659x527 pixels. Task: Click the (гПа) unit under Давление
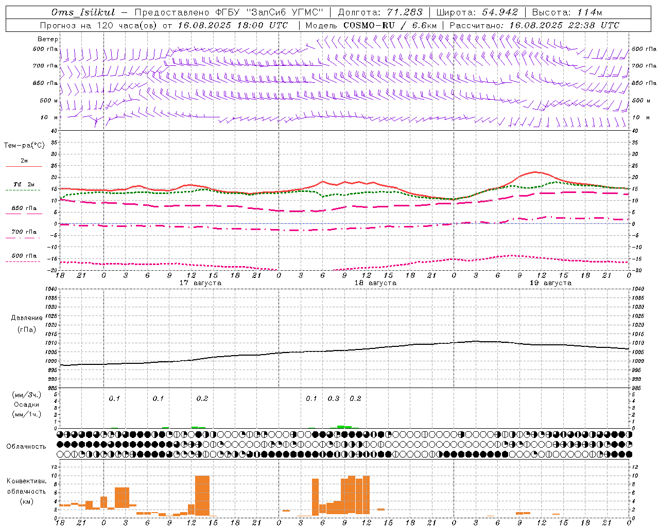(x=27, y=329)
